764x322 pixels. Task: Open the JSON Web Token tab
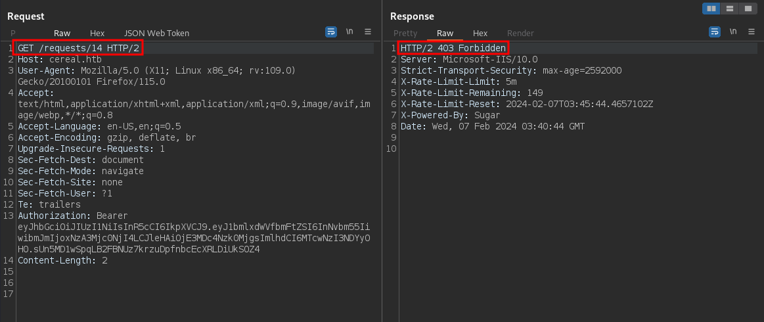(x=156, y=33)
